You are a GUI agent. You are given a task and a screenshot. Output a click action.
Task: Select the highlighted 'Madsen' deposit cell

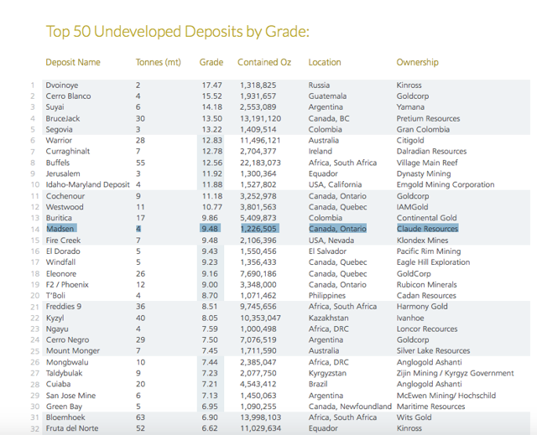click(60, 229)
